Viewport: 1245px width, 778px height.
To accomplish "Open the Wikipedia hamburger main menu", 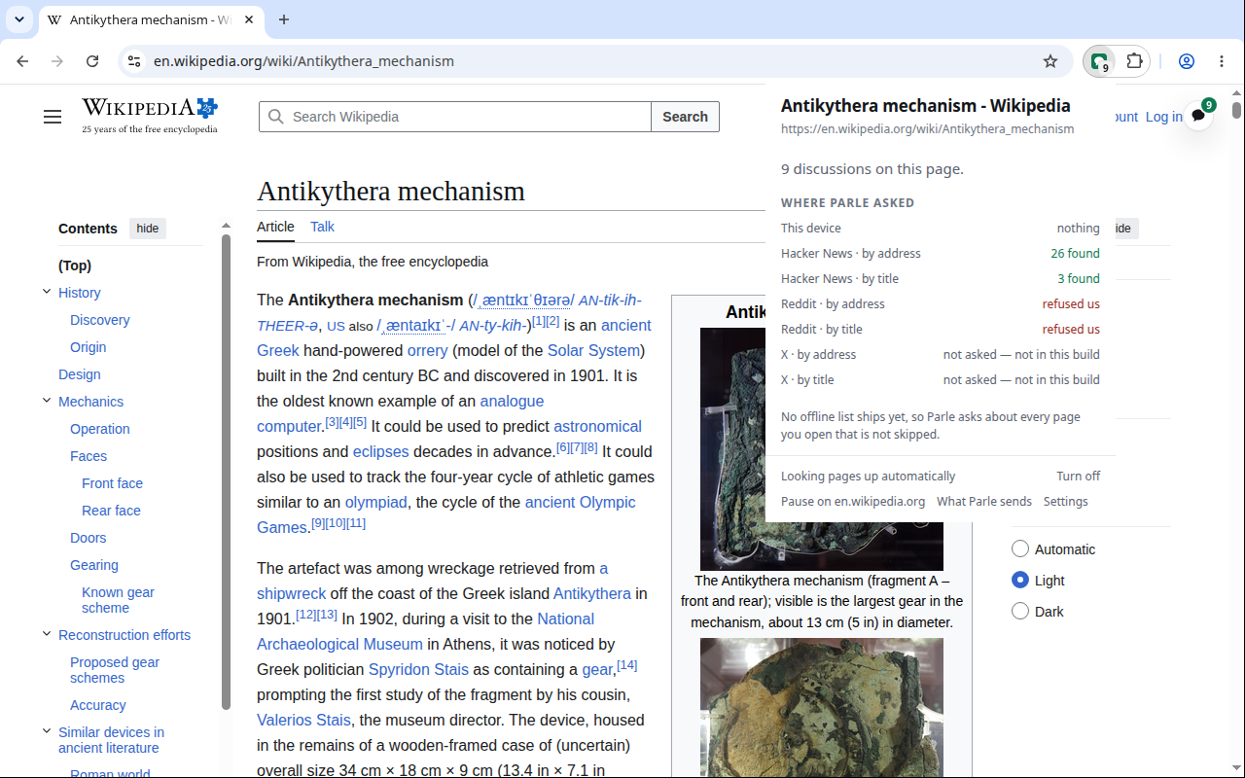I will coord(53,117).
